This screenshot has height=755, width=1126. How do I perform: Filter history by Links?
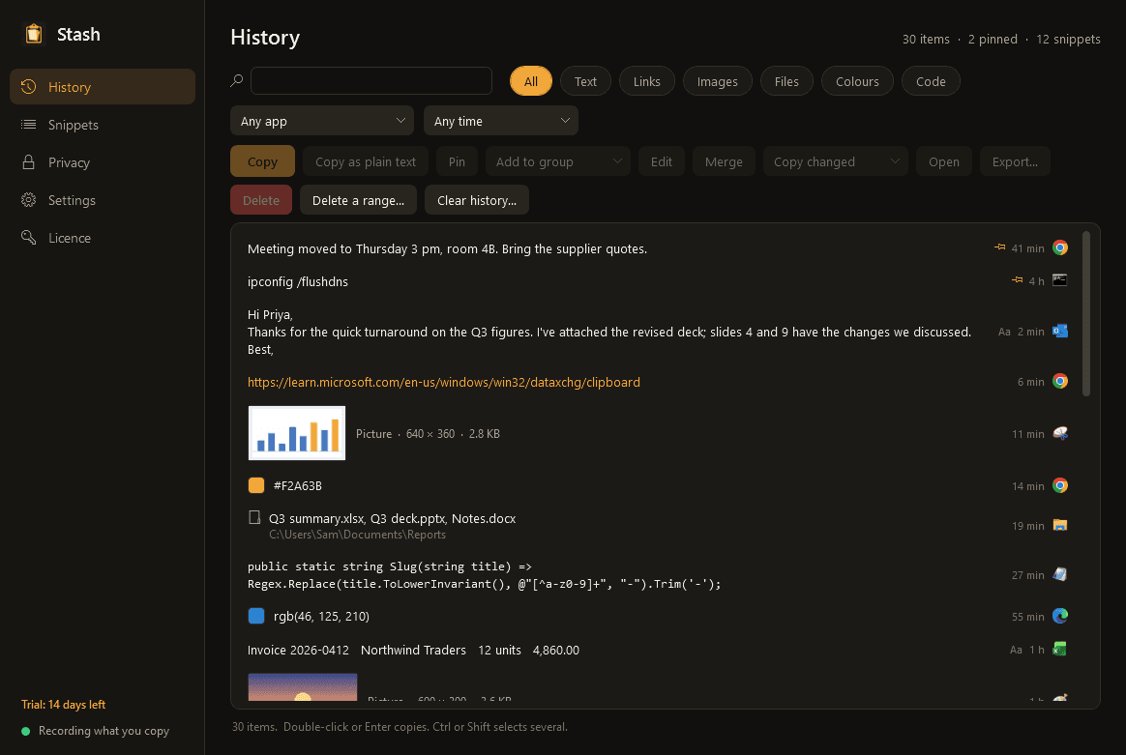[646, 81]
